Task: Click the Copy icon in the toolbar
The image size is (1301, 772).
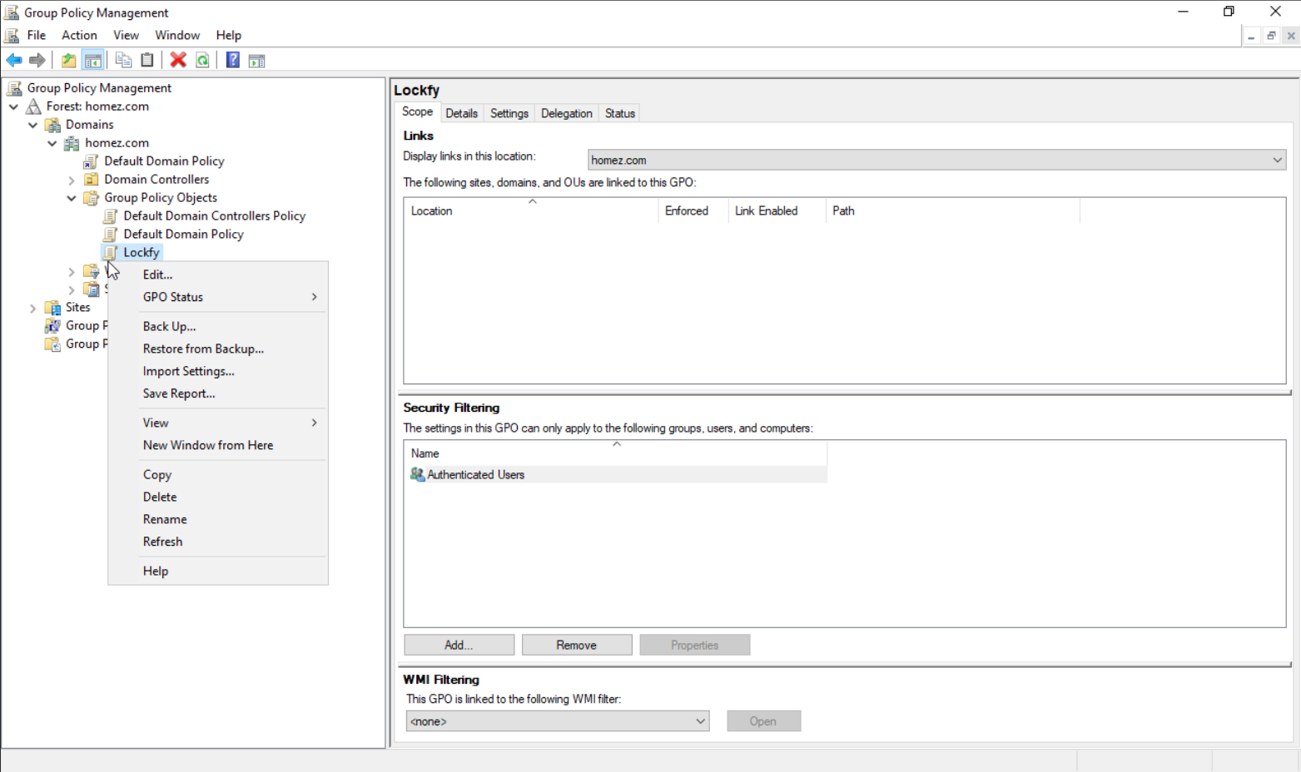Action: (123, 60)
